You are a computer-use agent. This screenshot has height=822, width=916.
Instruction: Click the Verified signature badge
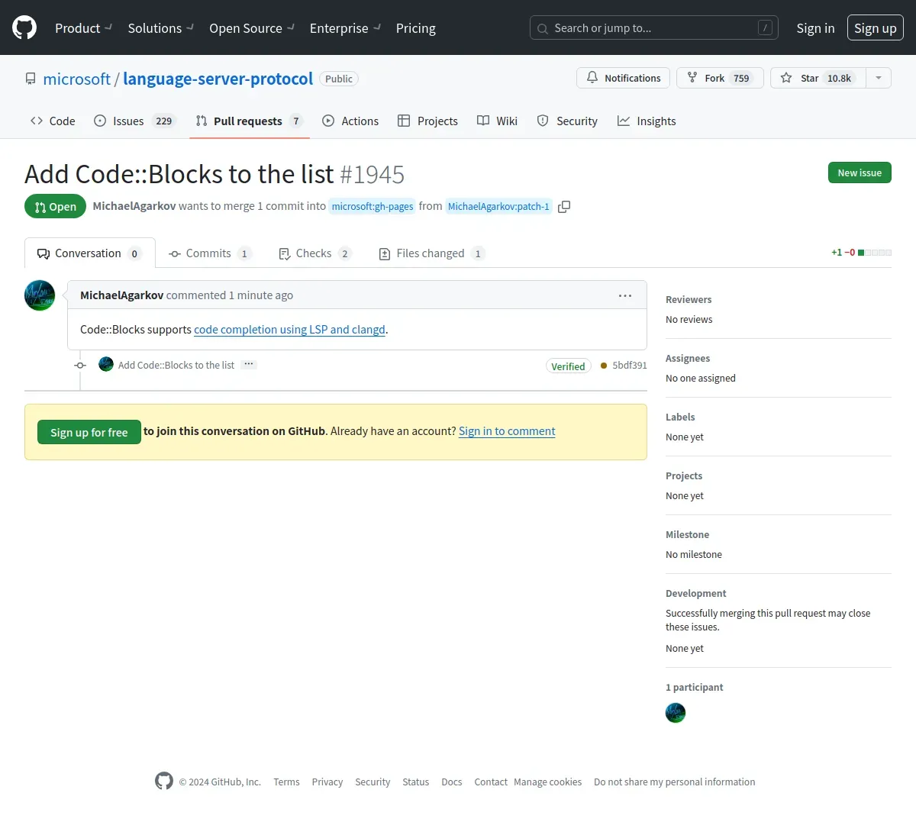(x=568, y=366)
